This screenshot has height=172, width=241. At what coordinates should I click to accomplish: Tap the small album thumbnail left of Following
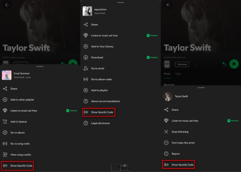click(x=167, y=64)
